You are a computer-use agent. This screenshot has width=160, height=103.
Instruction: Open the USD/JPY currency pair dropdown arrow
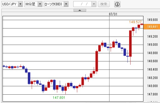click(20, 4)
